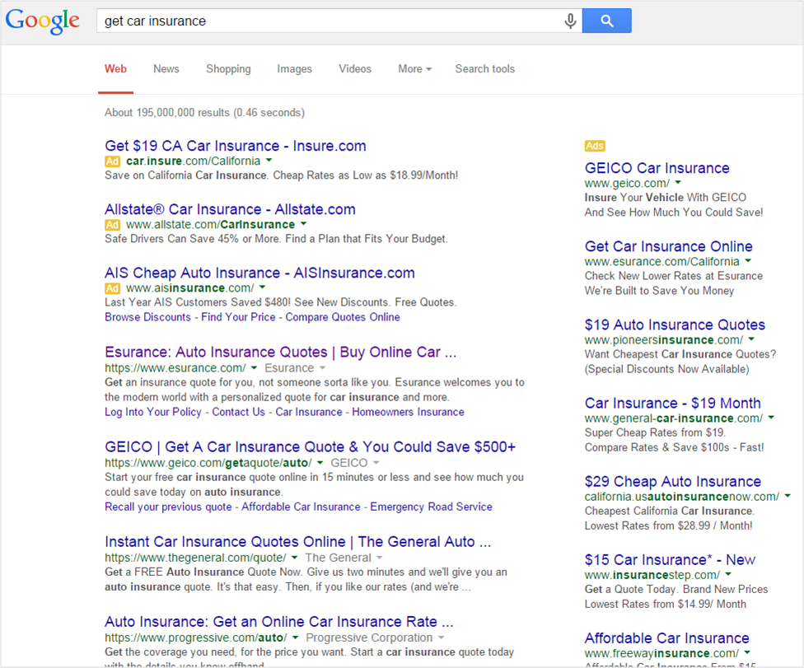Expand arrow next to thegeneral.com/quote/
This screenshot has height=668, width=804.
pyautogui.click(x=294, y=558)
